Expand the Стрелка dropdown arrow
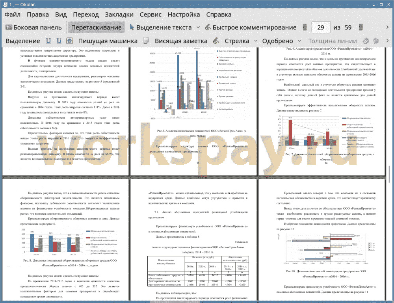394x303 pixels. pyautogui.click(x=256, y=41)
